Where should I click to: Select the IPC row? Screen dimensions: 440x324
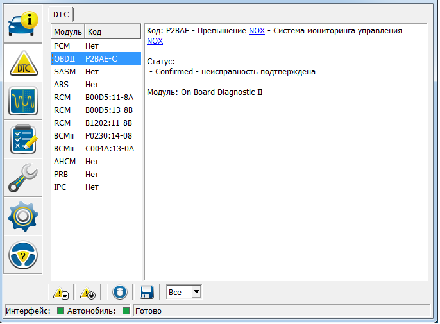pos(96,187)
